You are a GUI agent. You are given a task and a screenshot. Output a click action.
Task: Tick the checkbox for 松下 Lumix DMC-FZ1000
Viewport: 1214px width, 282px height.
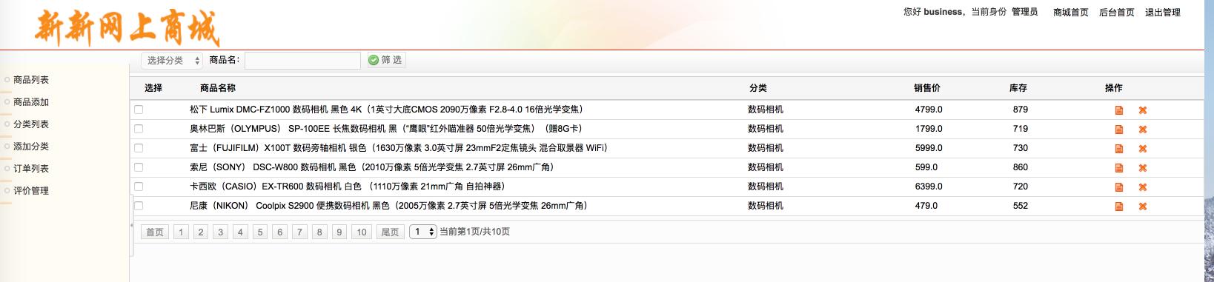click(x=139, y=110)
